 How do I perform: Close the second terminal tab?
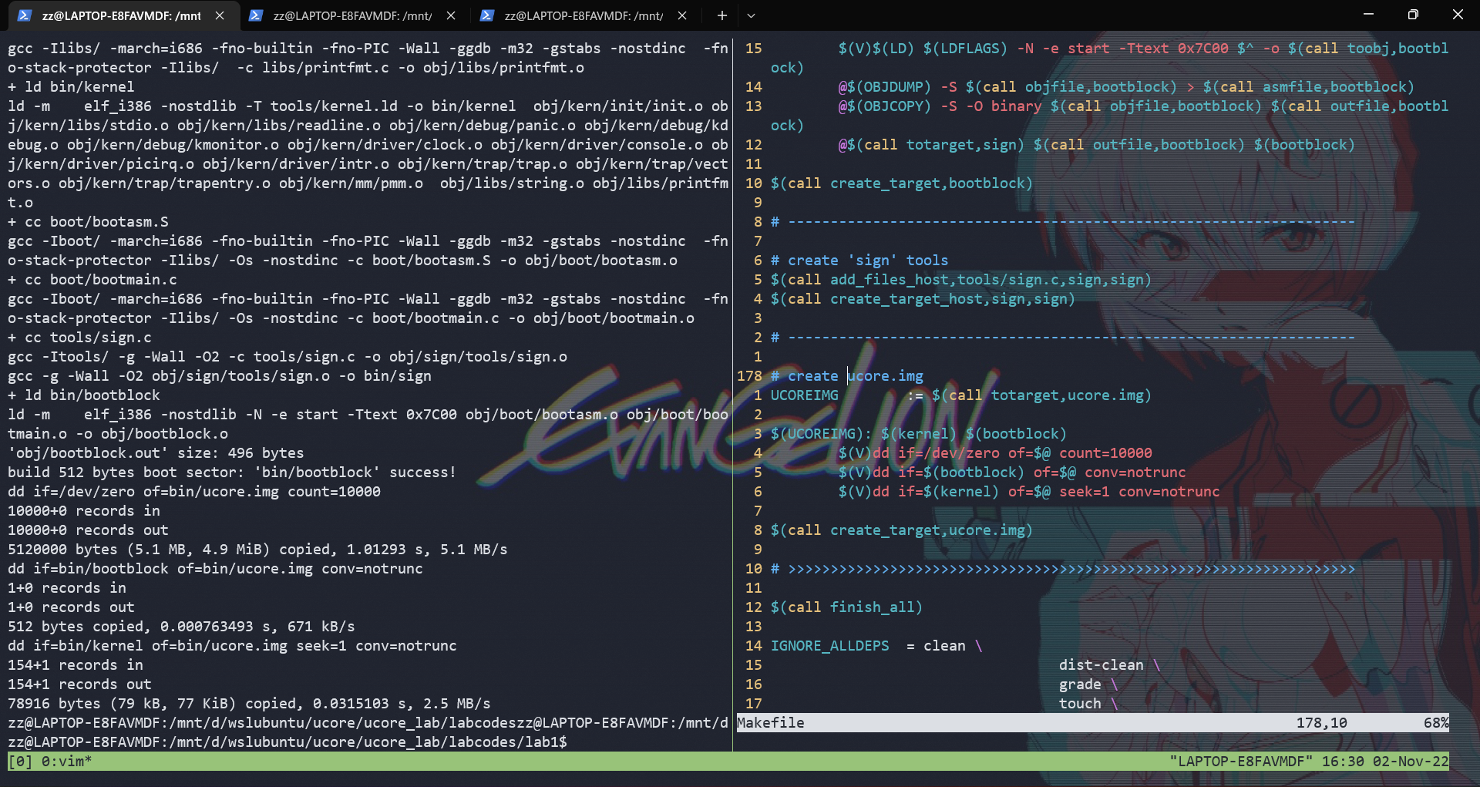(451, 15)
